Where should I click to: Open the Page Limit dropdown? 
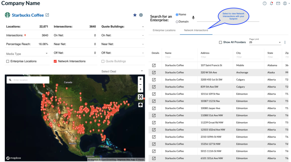265,42
